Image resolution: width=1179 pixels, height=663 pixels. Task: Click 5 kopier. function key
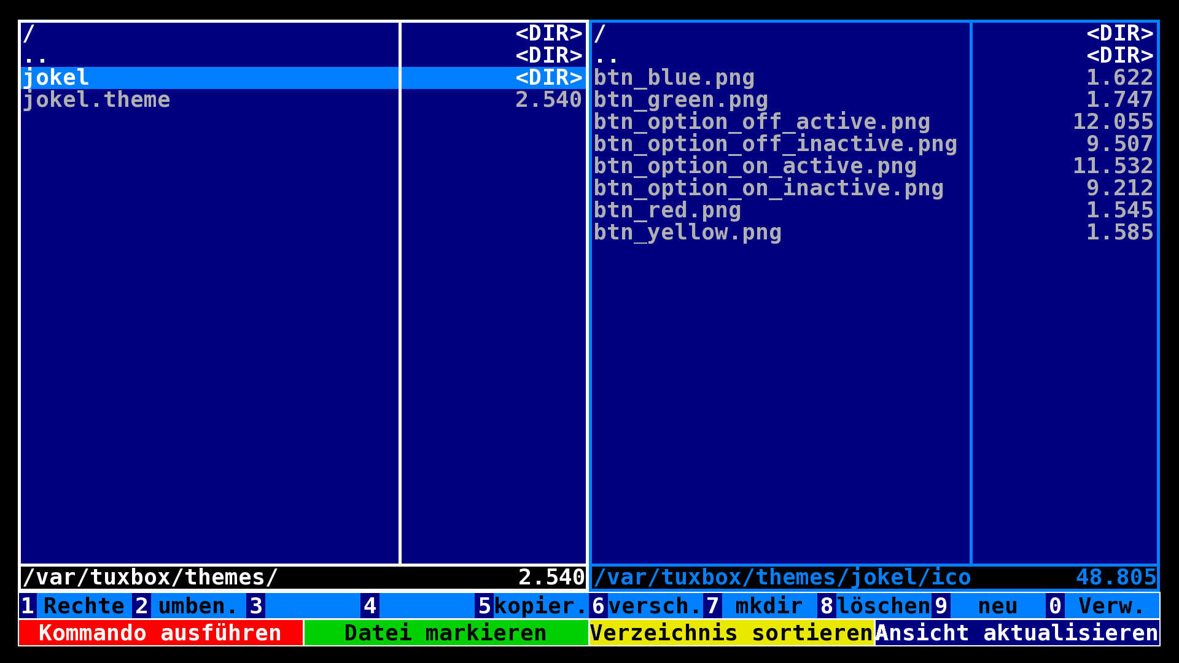[x=532, y=606]
